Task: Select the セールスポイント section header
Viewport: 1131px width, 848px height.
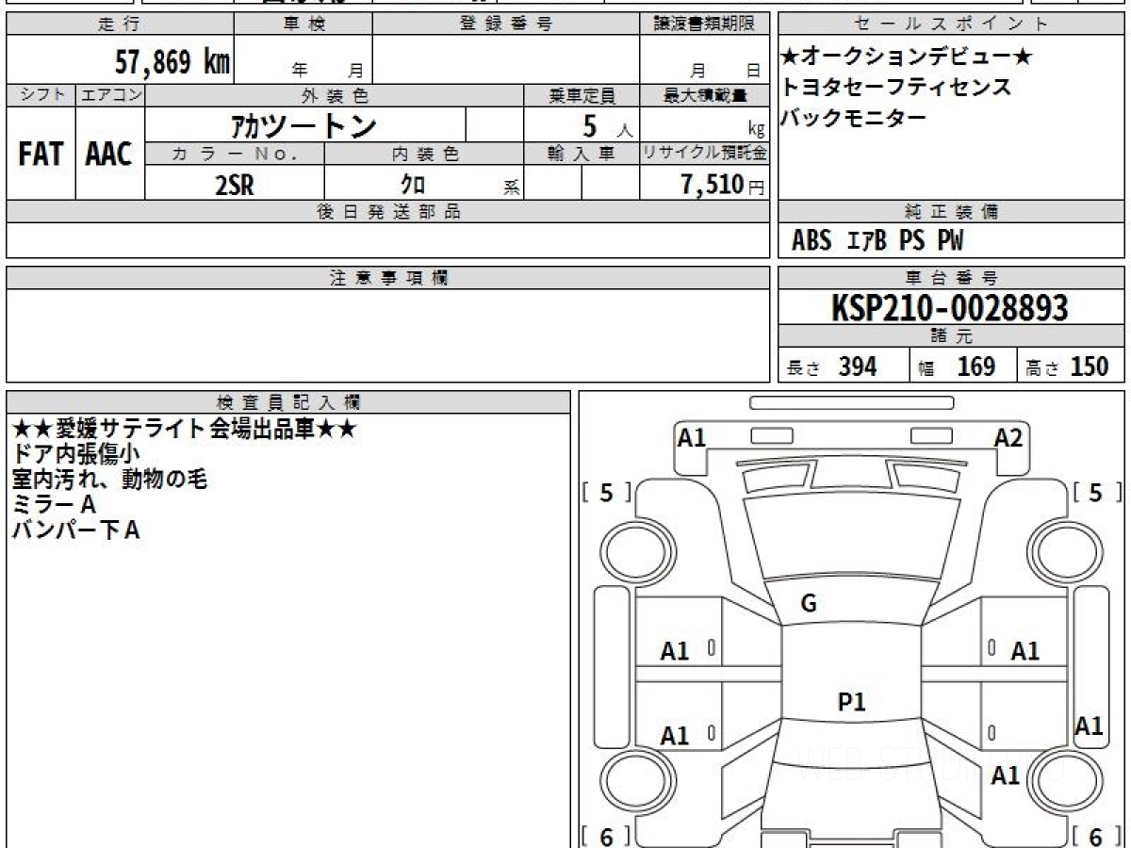Action: tap(951, 24)
